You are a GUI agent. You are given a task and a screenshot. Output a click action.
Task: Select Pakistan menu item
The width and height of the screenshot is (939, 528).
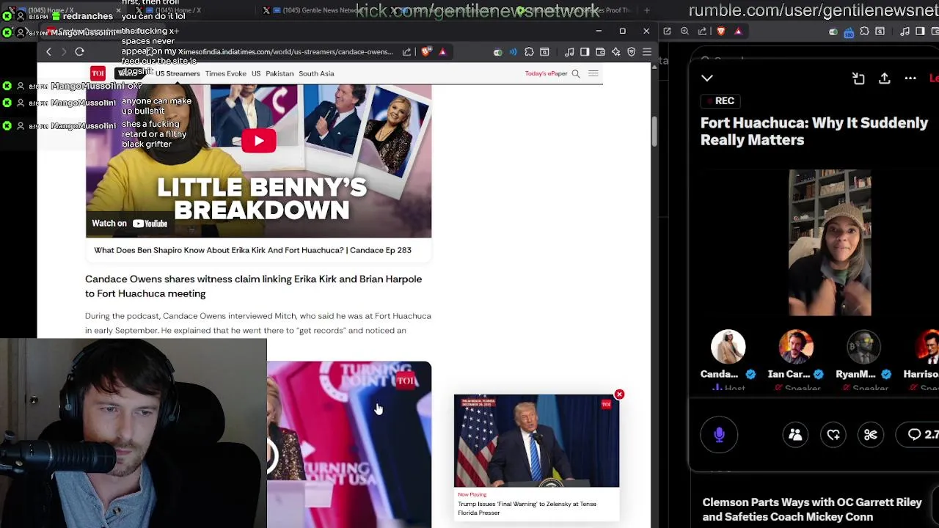[279, 73]
